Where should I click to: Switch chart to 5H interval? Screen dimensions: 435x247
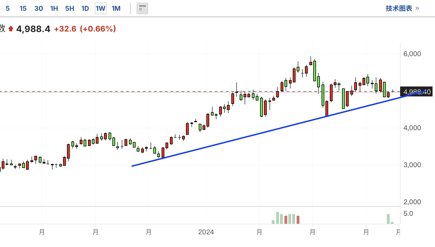tap(70, 9)
